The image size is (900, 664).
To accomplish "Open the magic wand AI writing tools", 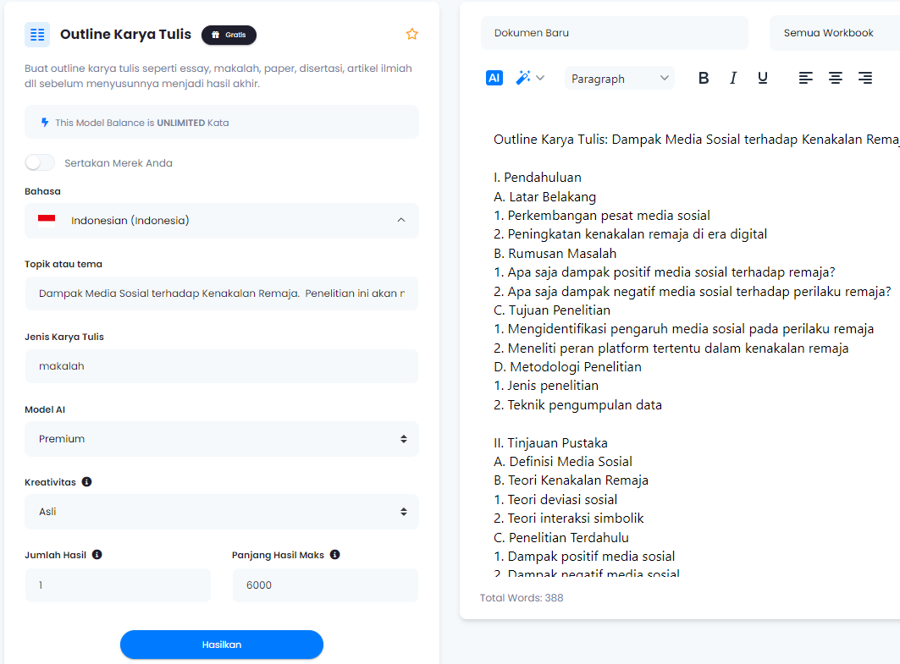I will pyautogui.click(x=521, y=77).
